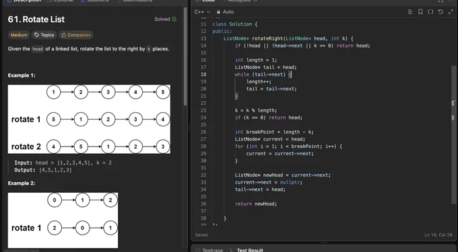Click the bookmark icon in editor toolbar

tap(420, 12)
